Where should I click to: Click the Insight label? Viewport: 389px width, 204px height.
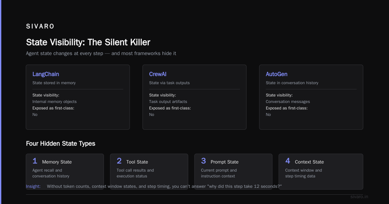coord(33,186)
